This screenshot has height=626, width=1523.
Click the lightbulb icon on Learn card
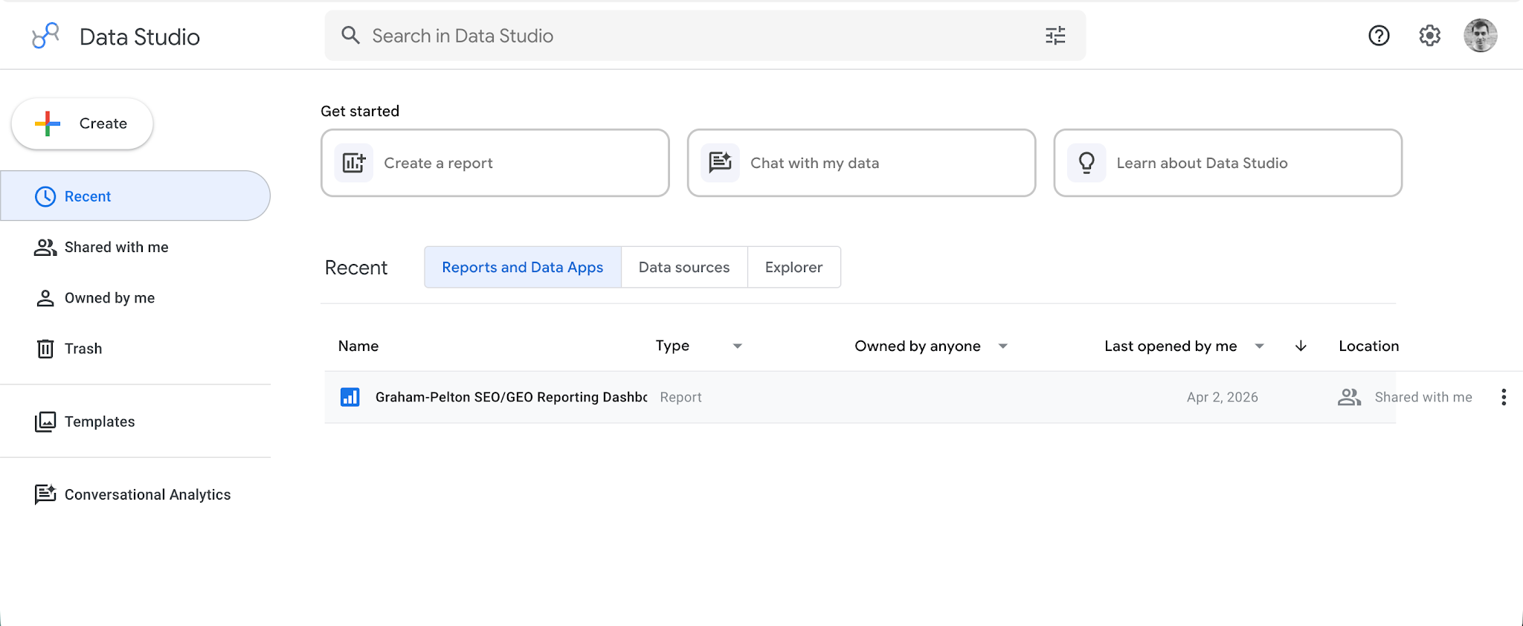coord(1086,163)
